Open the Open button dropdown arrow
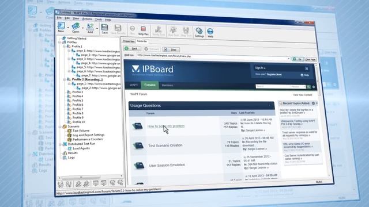The width and height of the screenshot is (369, 207). pos(83,28)
